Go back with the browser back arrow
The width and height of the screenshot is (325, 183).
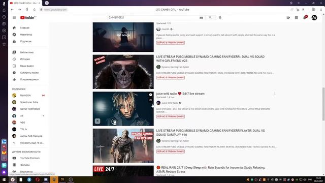pos(12,10)
